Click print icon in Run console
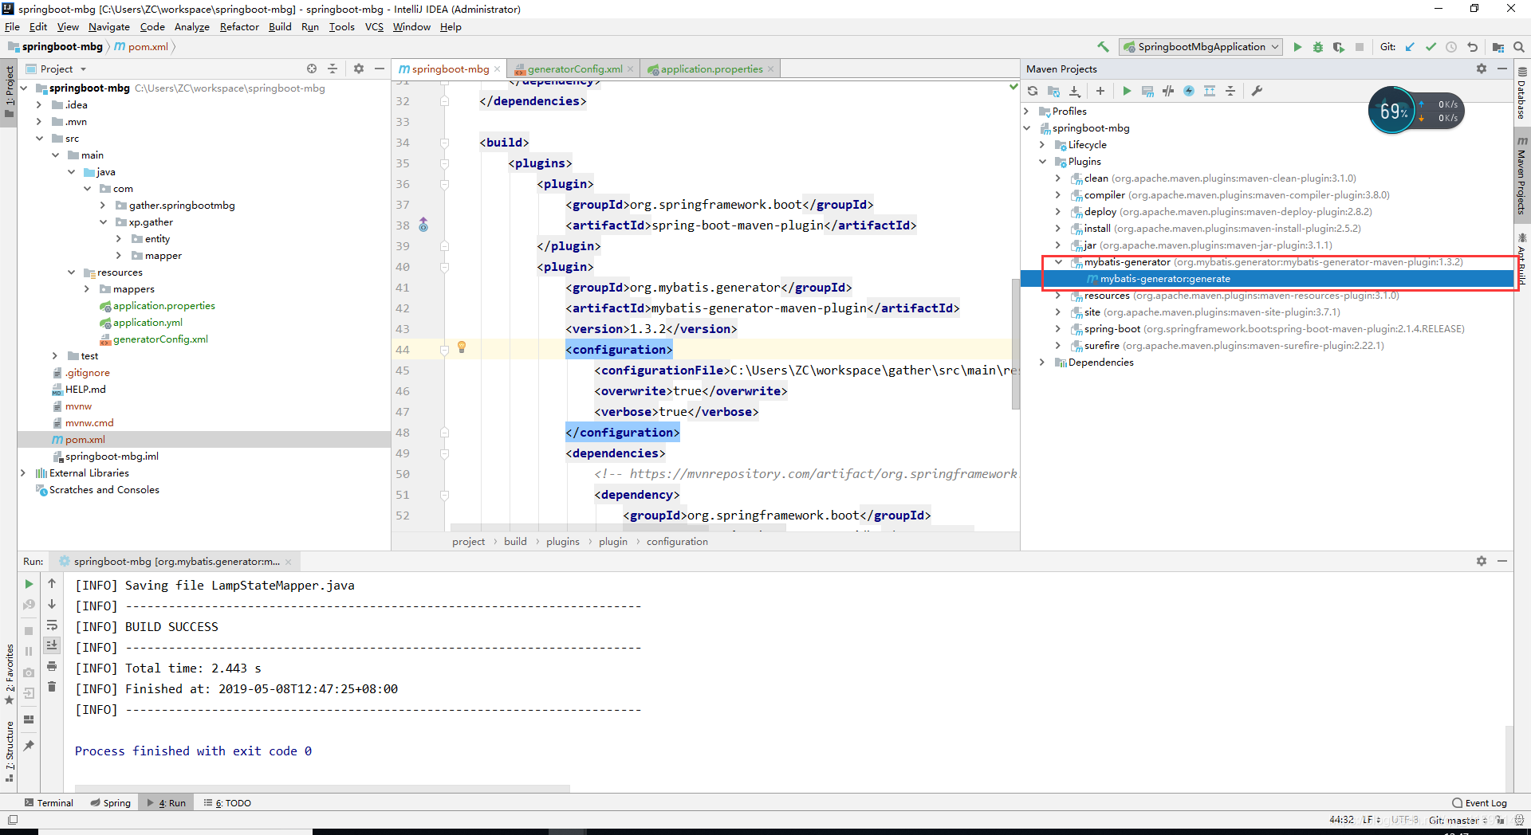1531x835 pixels. pos(52,666)
